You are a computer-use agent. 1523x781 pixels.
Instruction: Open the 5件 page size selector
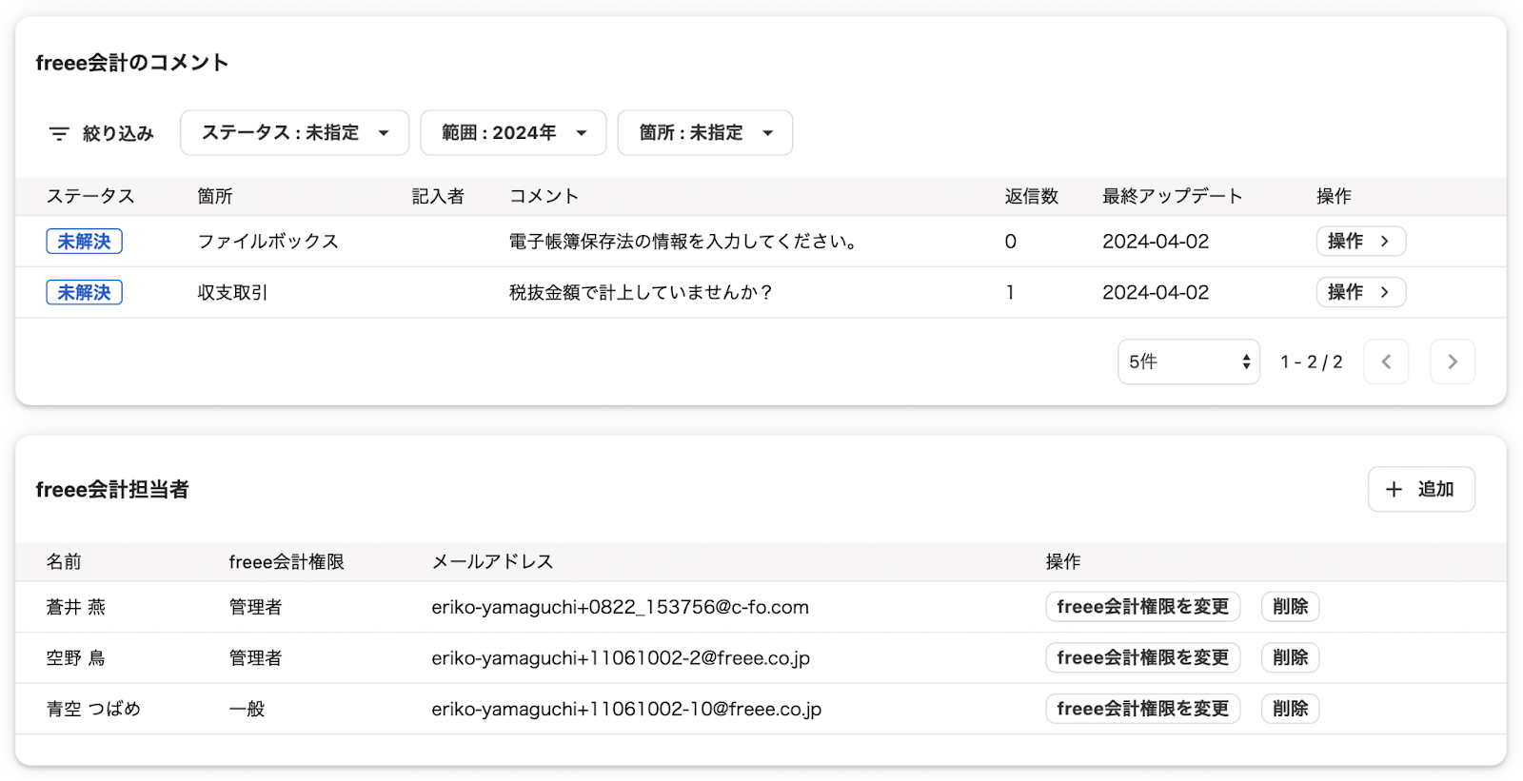pos(1189,361)
